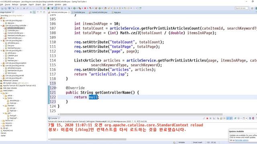257x144 pixels.
Task: Select login.jsp in the member folder
Action: tap(13, 110)
